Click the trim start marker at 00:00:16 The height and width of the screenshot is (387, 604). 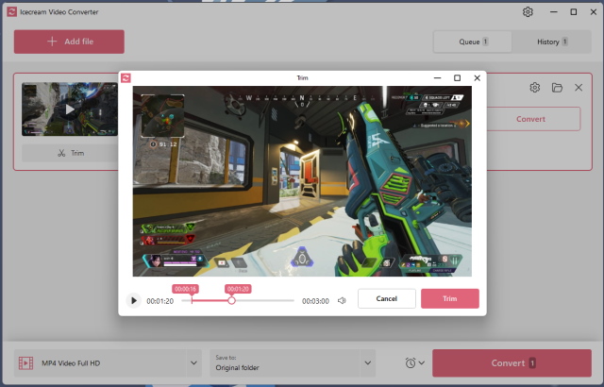pos(192,298)
